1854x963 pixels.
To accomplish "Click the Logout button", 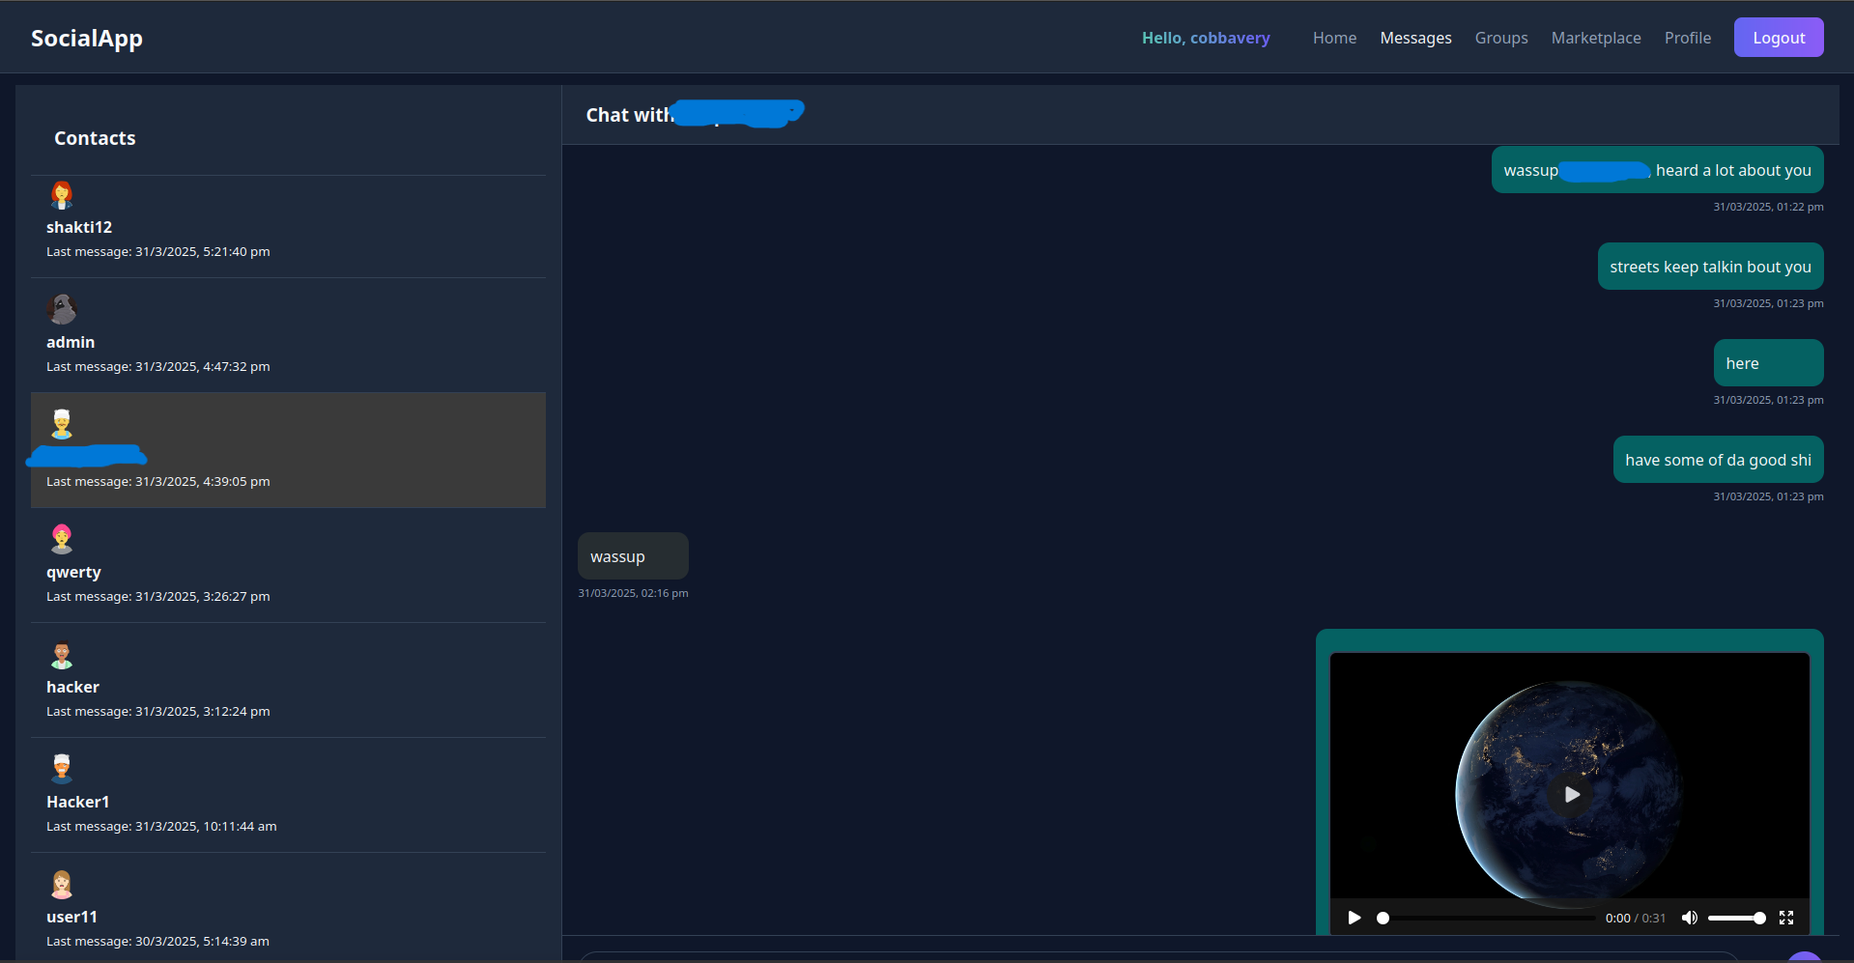I will tap(1778, 38).
